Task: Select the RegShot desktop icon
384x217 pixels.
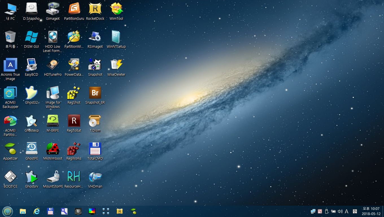Action: point(74,96)
